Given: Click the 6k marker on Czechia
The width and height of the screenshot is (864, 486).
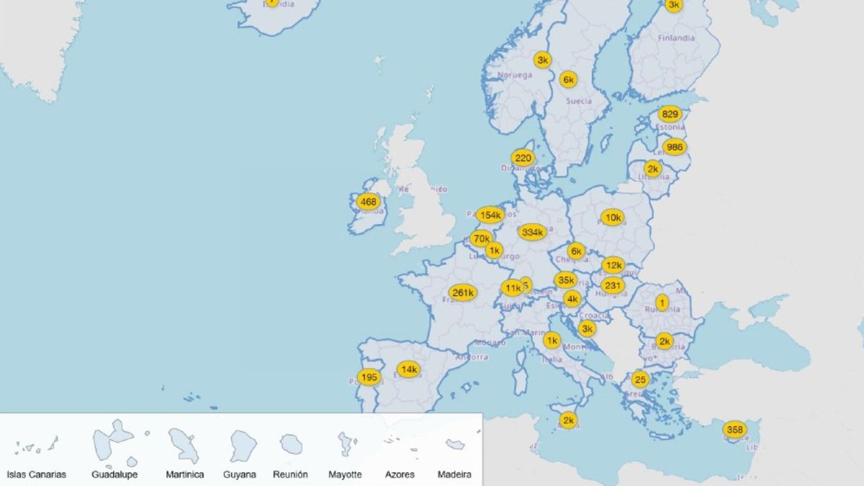Looking at the screenshot, I should 576,251.
